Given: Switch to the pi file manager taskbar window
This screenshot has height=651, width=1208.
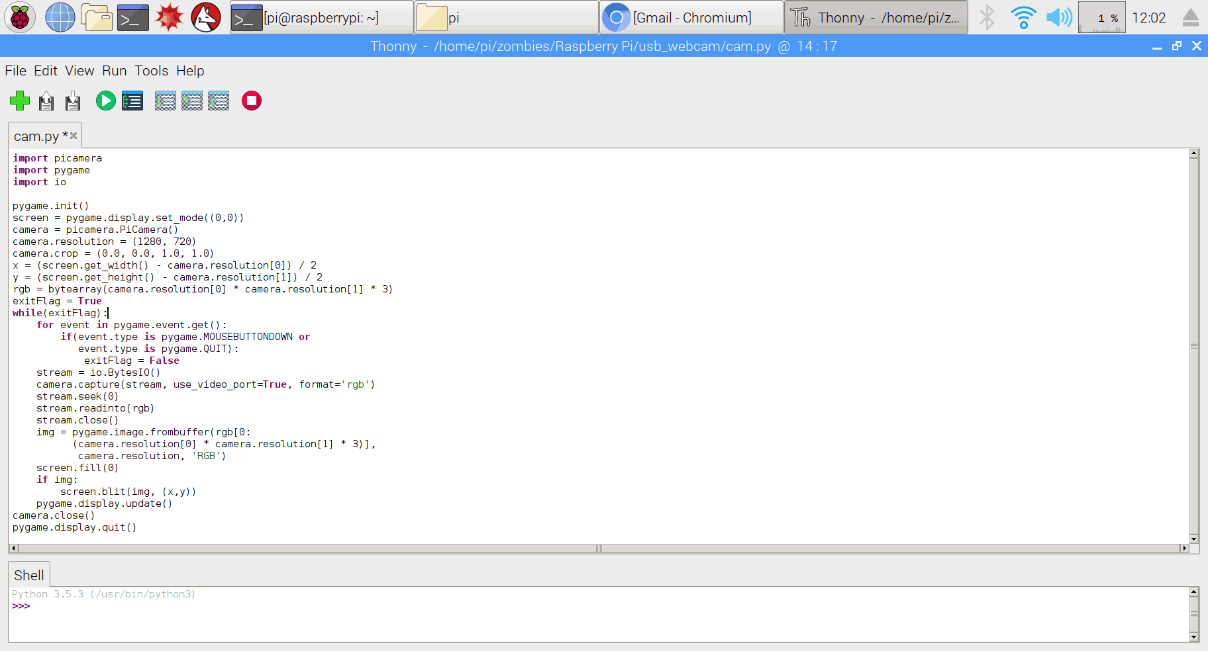Looking at the screenshot, I should pos(506,17).
